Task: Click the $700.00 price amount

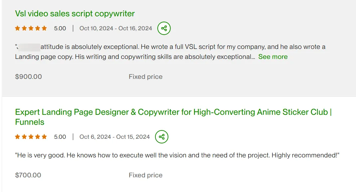Action: pyautogui.click(x=28, y=175)
